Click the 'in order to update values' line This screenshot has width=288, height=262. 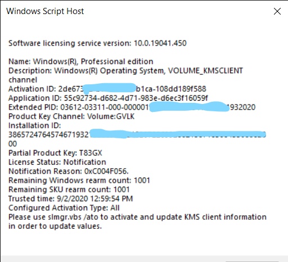pyautogui.click(x=55, y=226)
